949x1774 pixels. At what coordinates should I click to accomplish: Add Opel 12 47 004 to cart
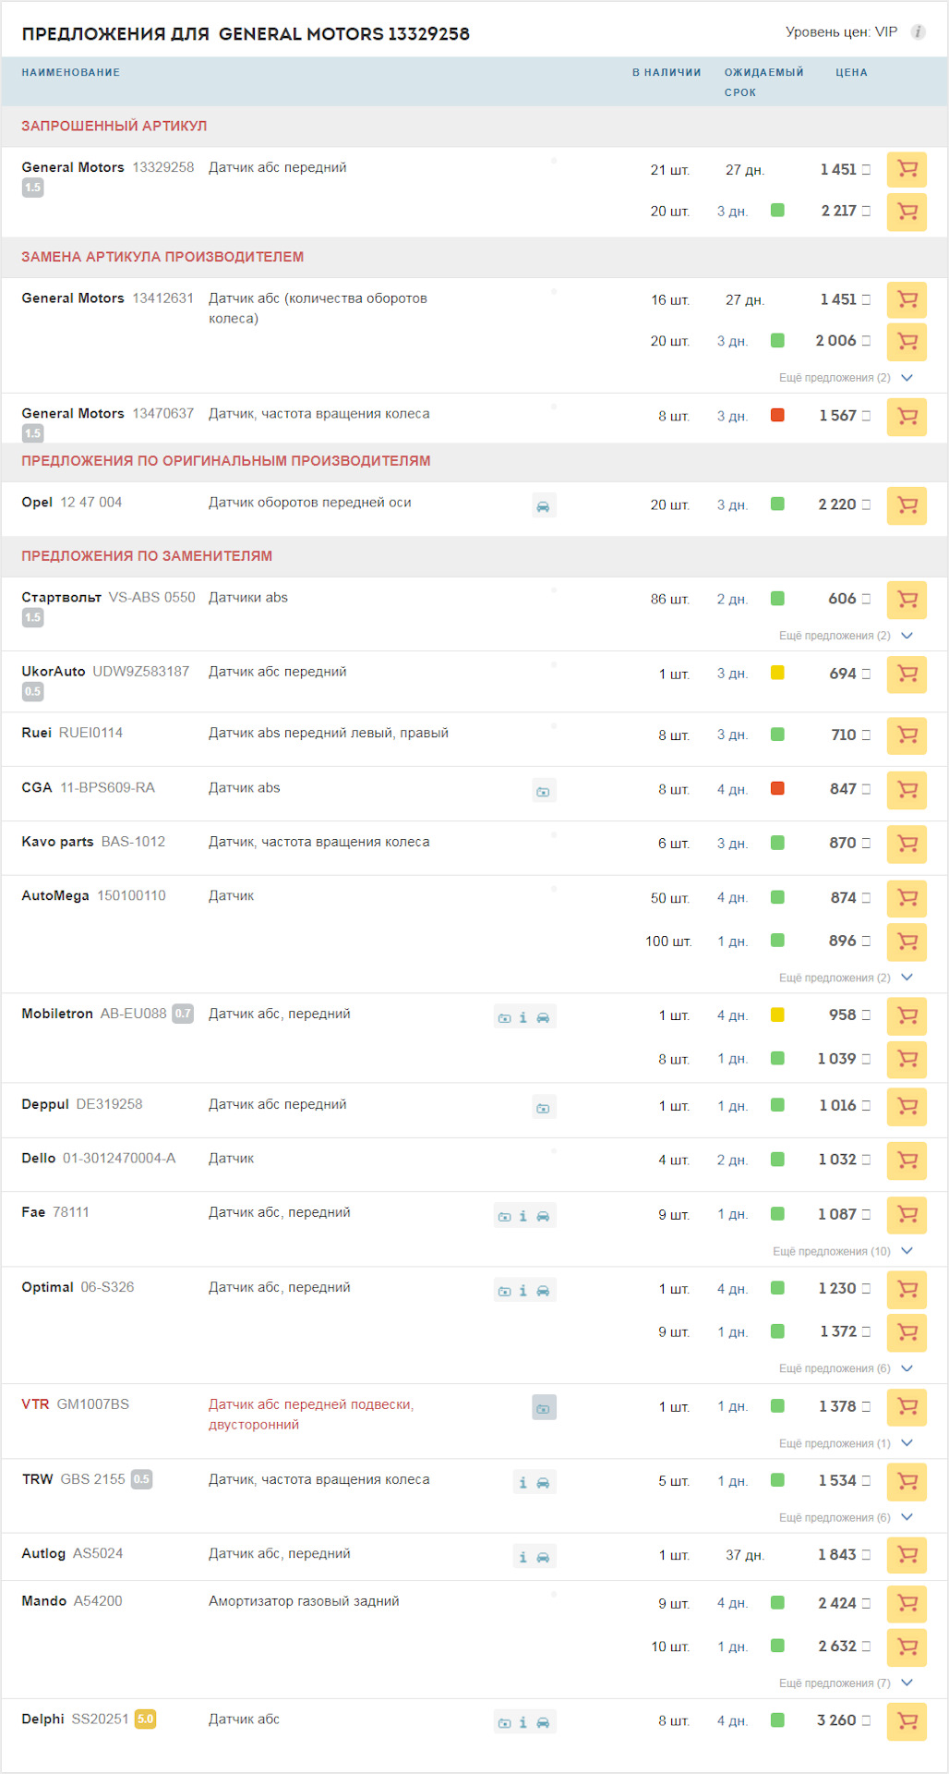(x=907, y=505)
